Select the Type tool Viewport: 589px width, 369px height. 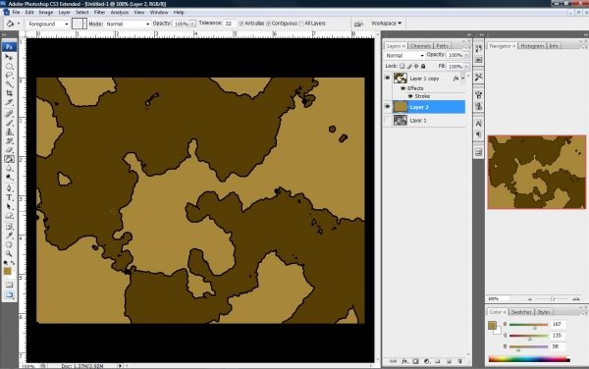9,197
